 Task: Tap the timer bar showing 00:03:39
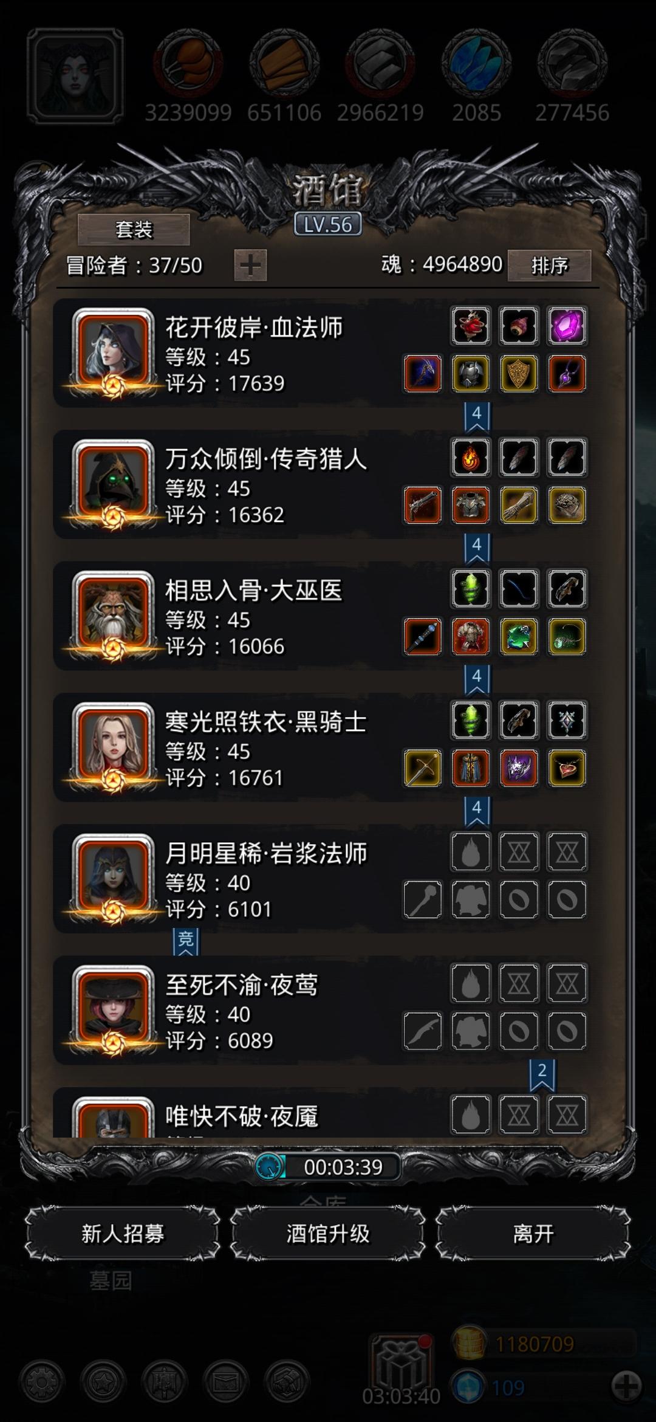coord(328,1167)
